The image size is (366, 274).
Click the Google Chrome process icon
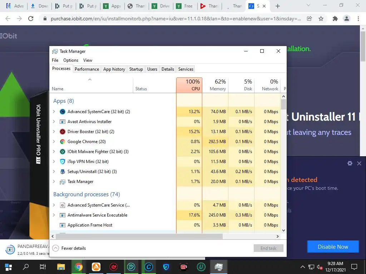point(62,142)
